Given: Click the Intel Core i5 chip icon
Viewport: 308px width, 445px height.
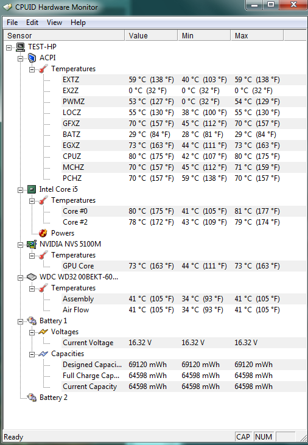Looking at the screenshot, I should [x=32, y=189].
